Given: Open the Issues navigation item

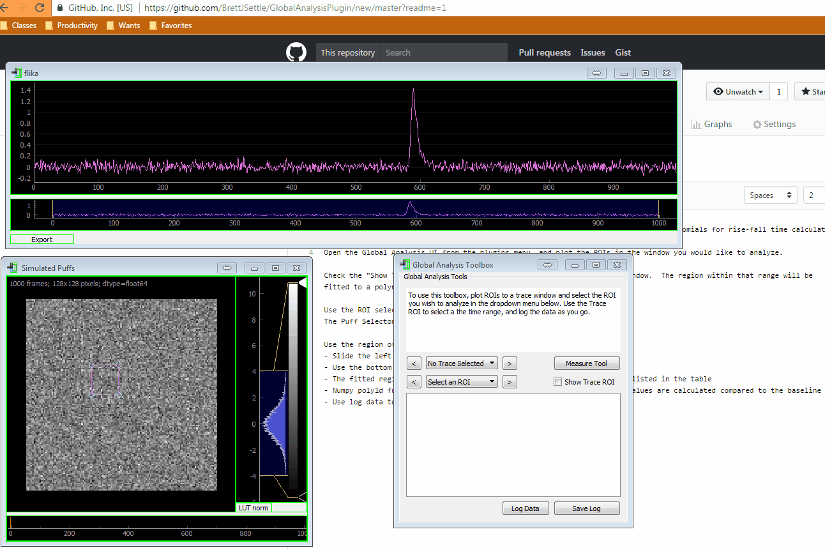Looking at the screenshot, I should click(593, 52).
